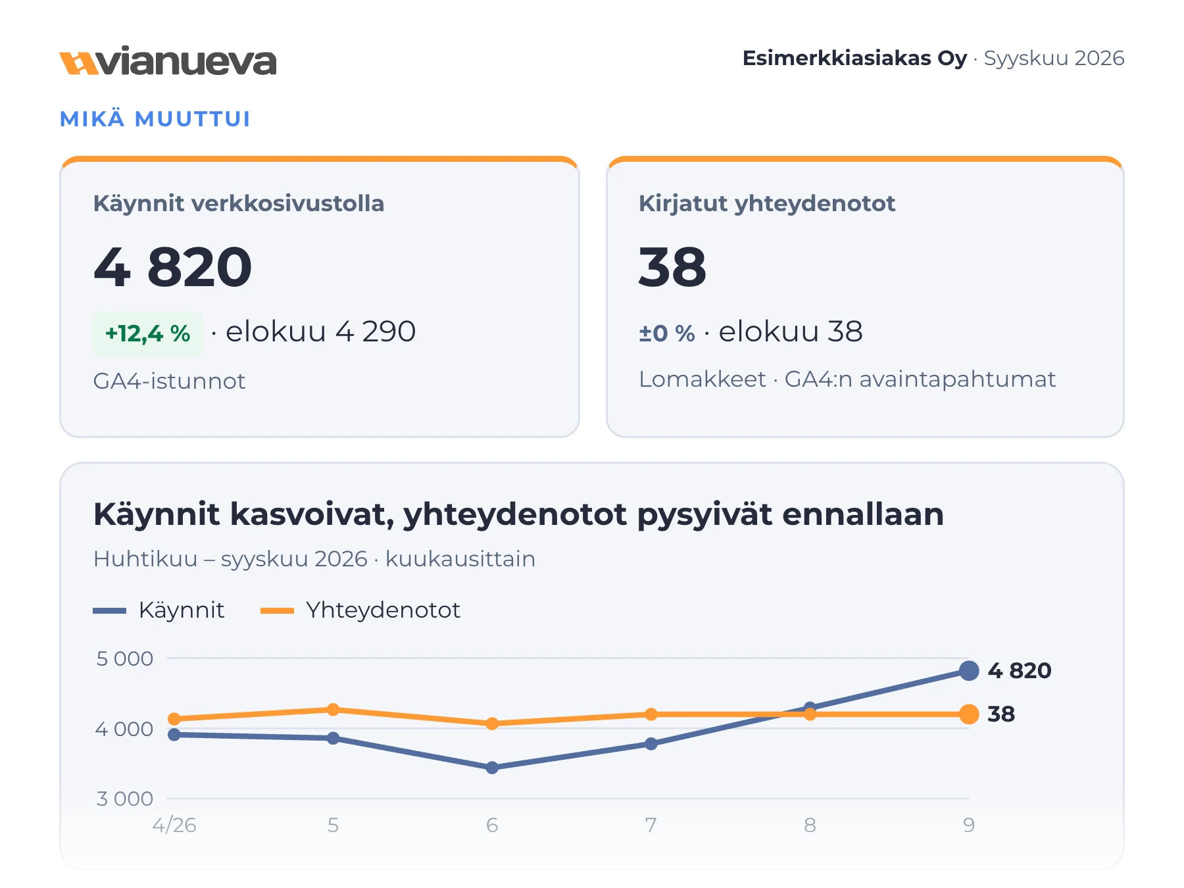This screenshot has height=888, width=1184.
Task: Click the chart title Käynnit kasvoivat
Action: click(518, 514)
